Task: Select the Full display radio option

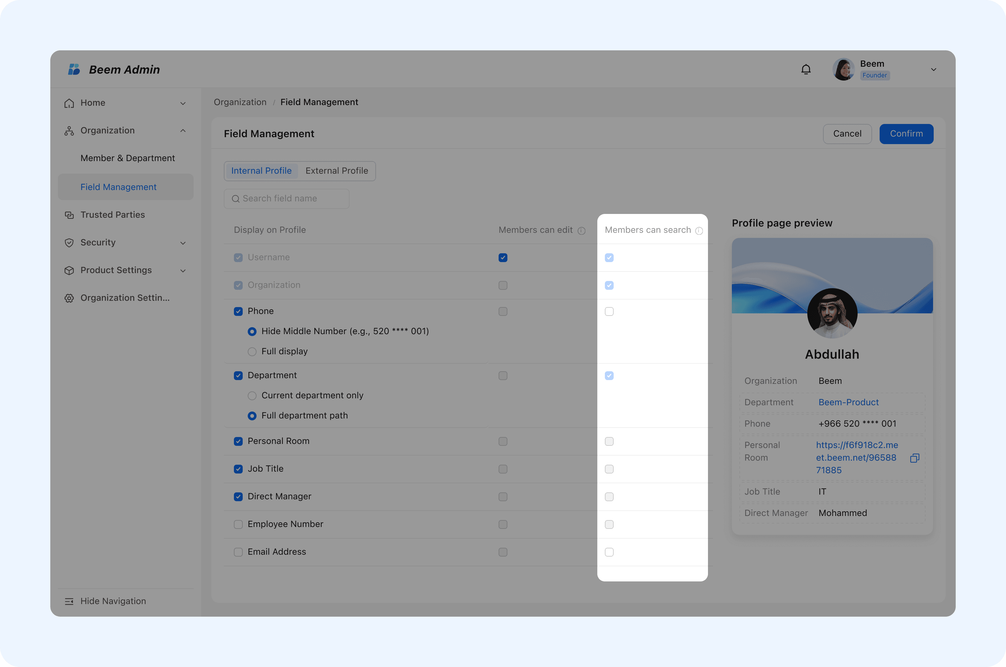Action: [x=252, y=351]
